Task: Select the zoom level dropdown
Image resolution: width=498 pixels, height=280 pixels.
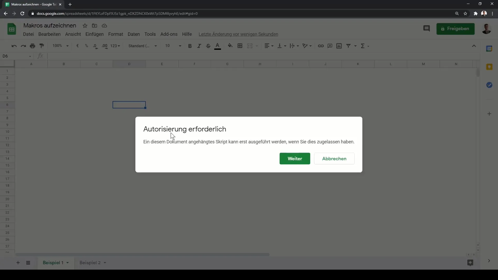Action: (x=60, y=45)
